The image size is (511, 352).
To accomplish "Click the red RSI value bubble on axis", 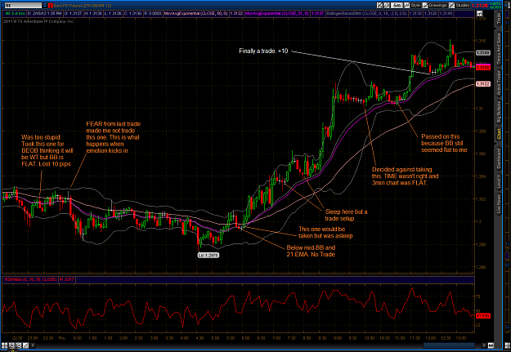I will coord(483,316).
